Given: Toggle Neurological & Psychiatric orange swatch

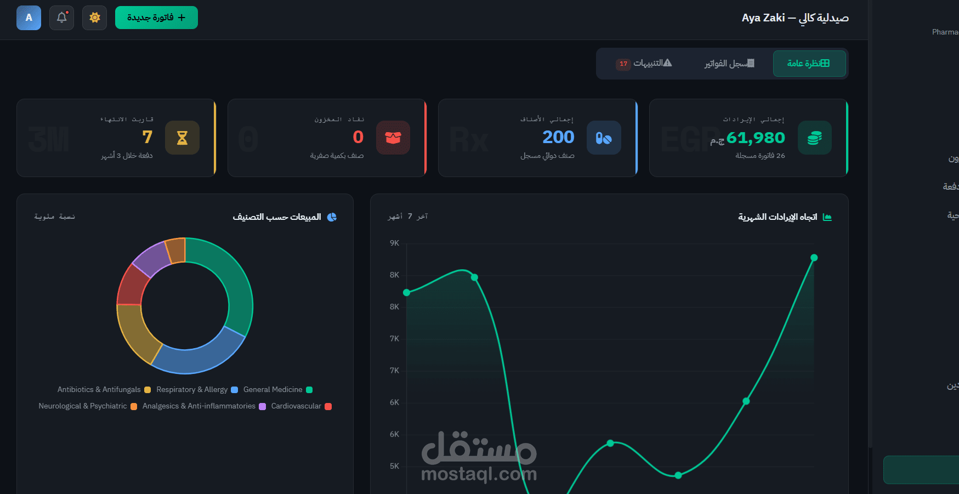Looking at the screenshot, I should pyautogui.click(x=134, y=406).
